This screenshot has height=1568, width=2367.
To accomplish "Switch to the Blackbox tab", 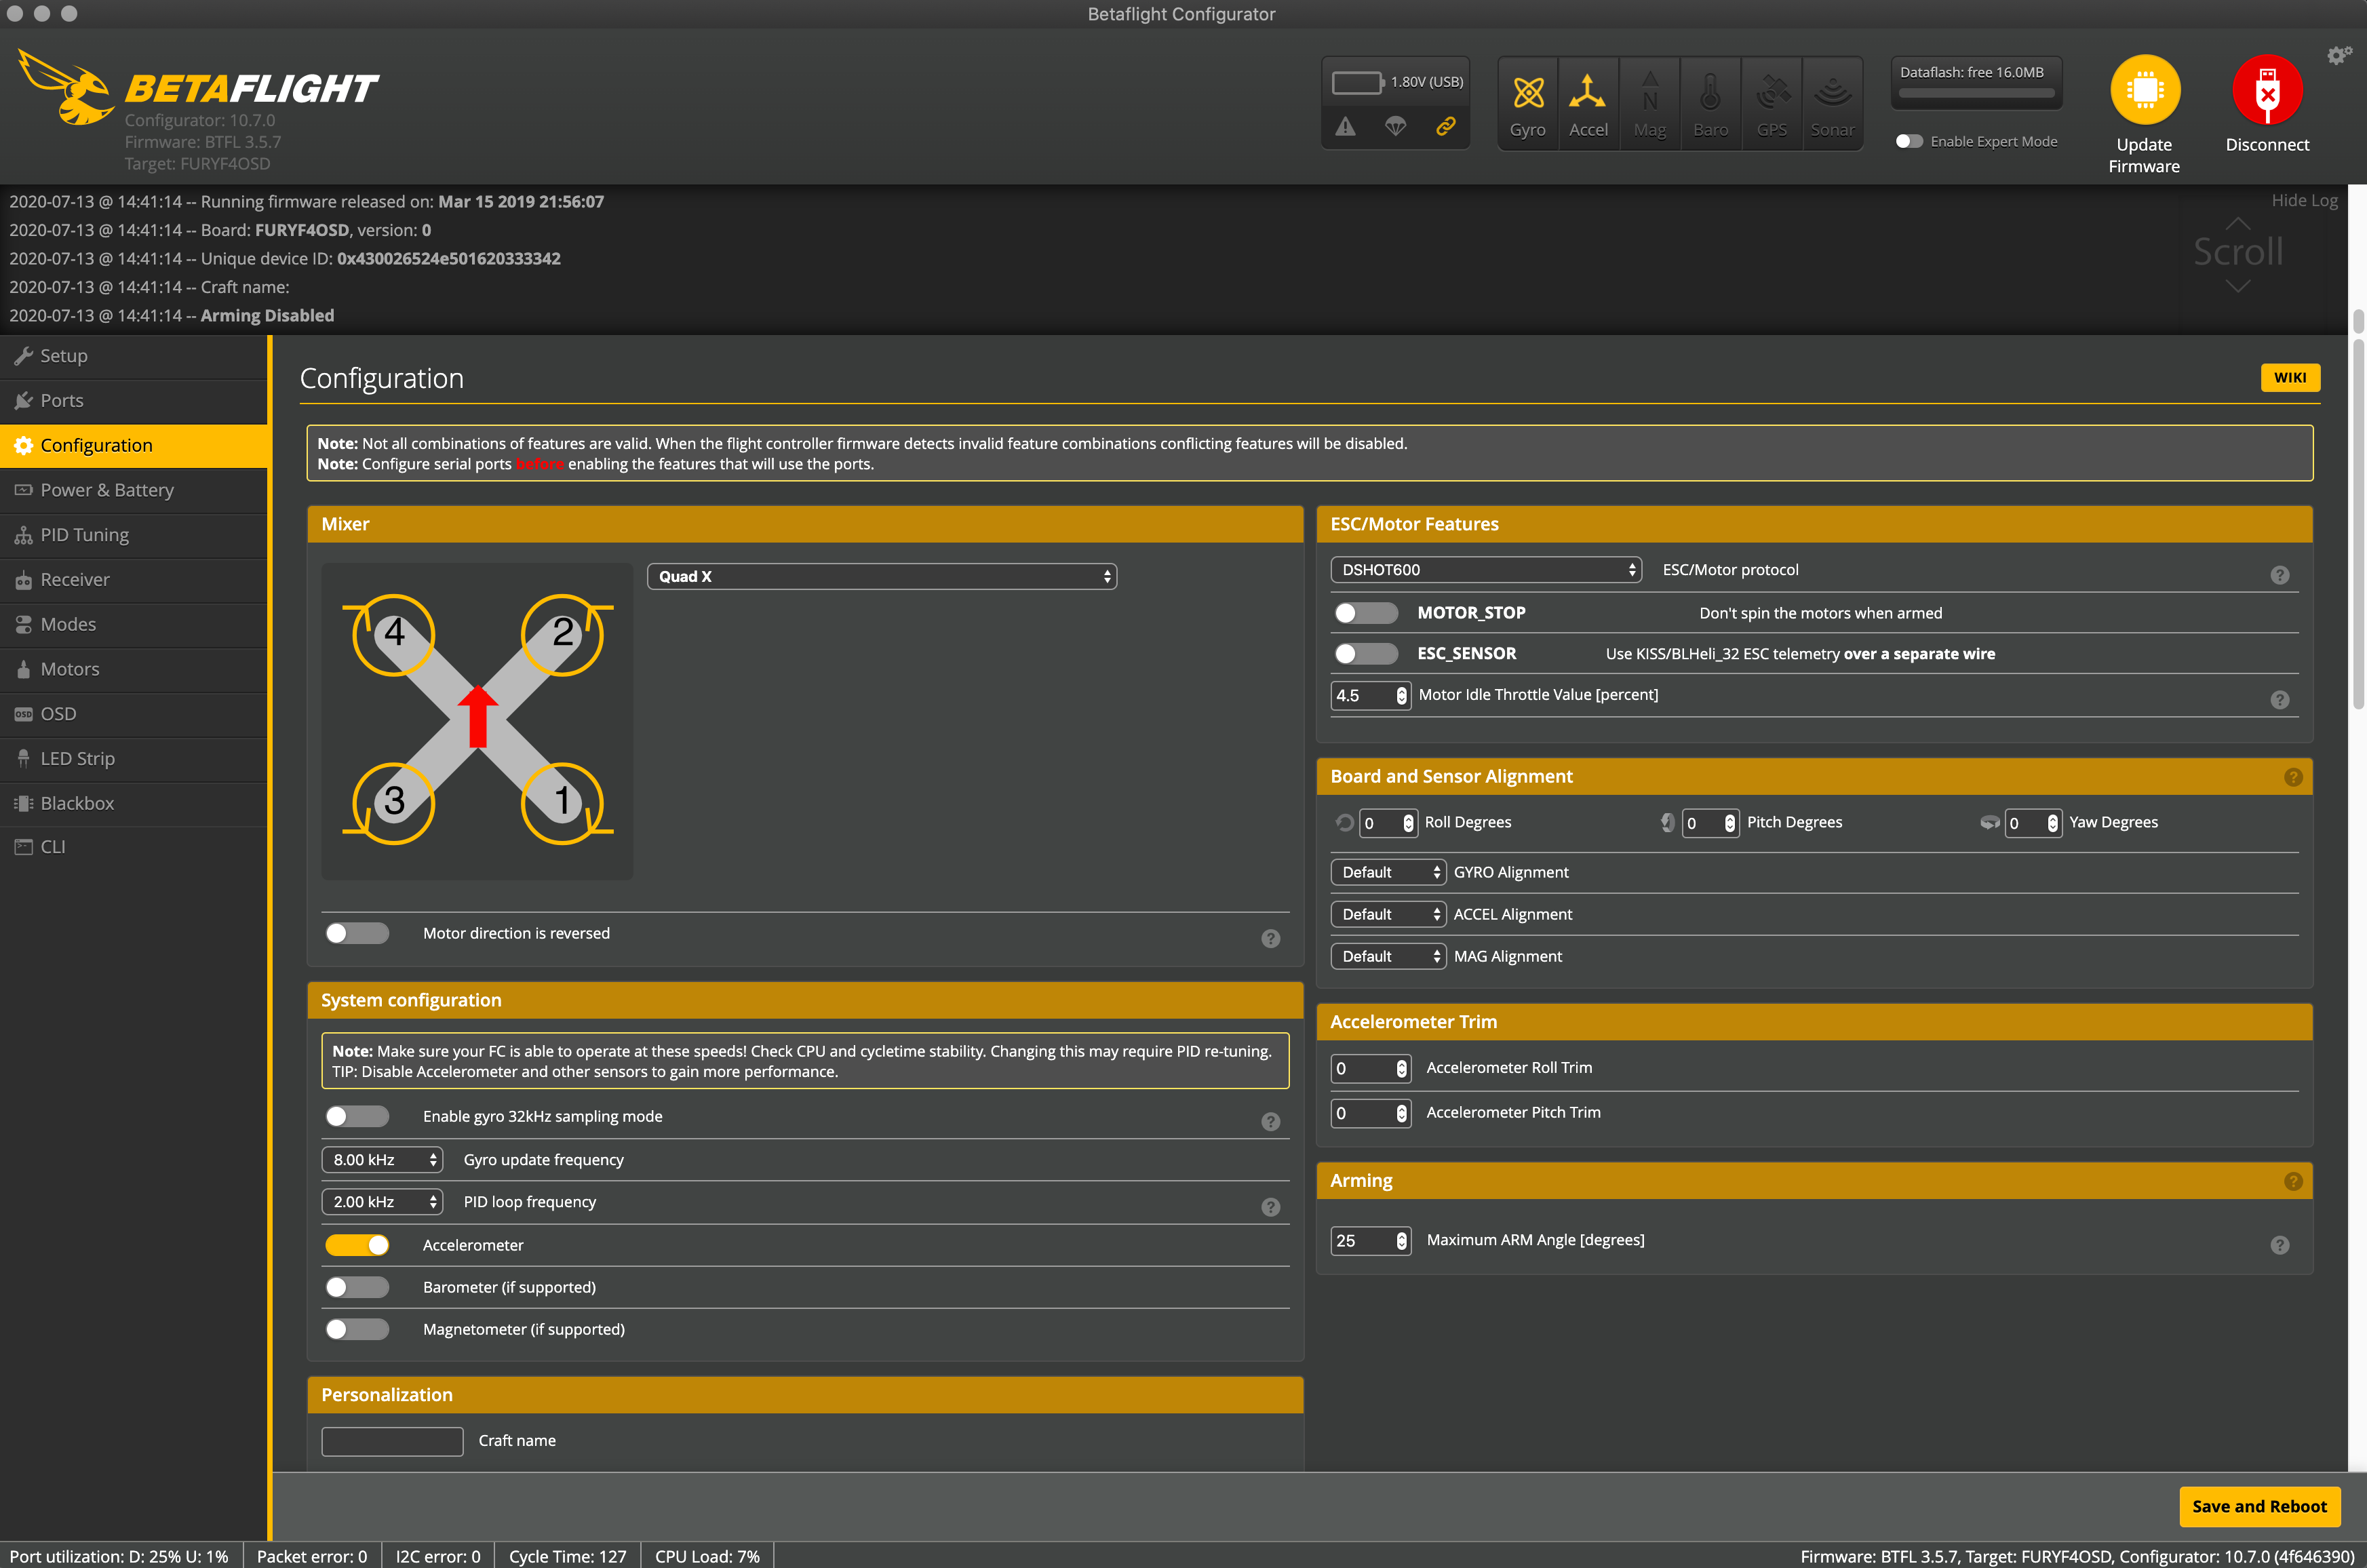I will click(77, 803).
